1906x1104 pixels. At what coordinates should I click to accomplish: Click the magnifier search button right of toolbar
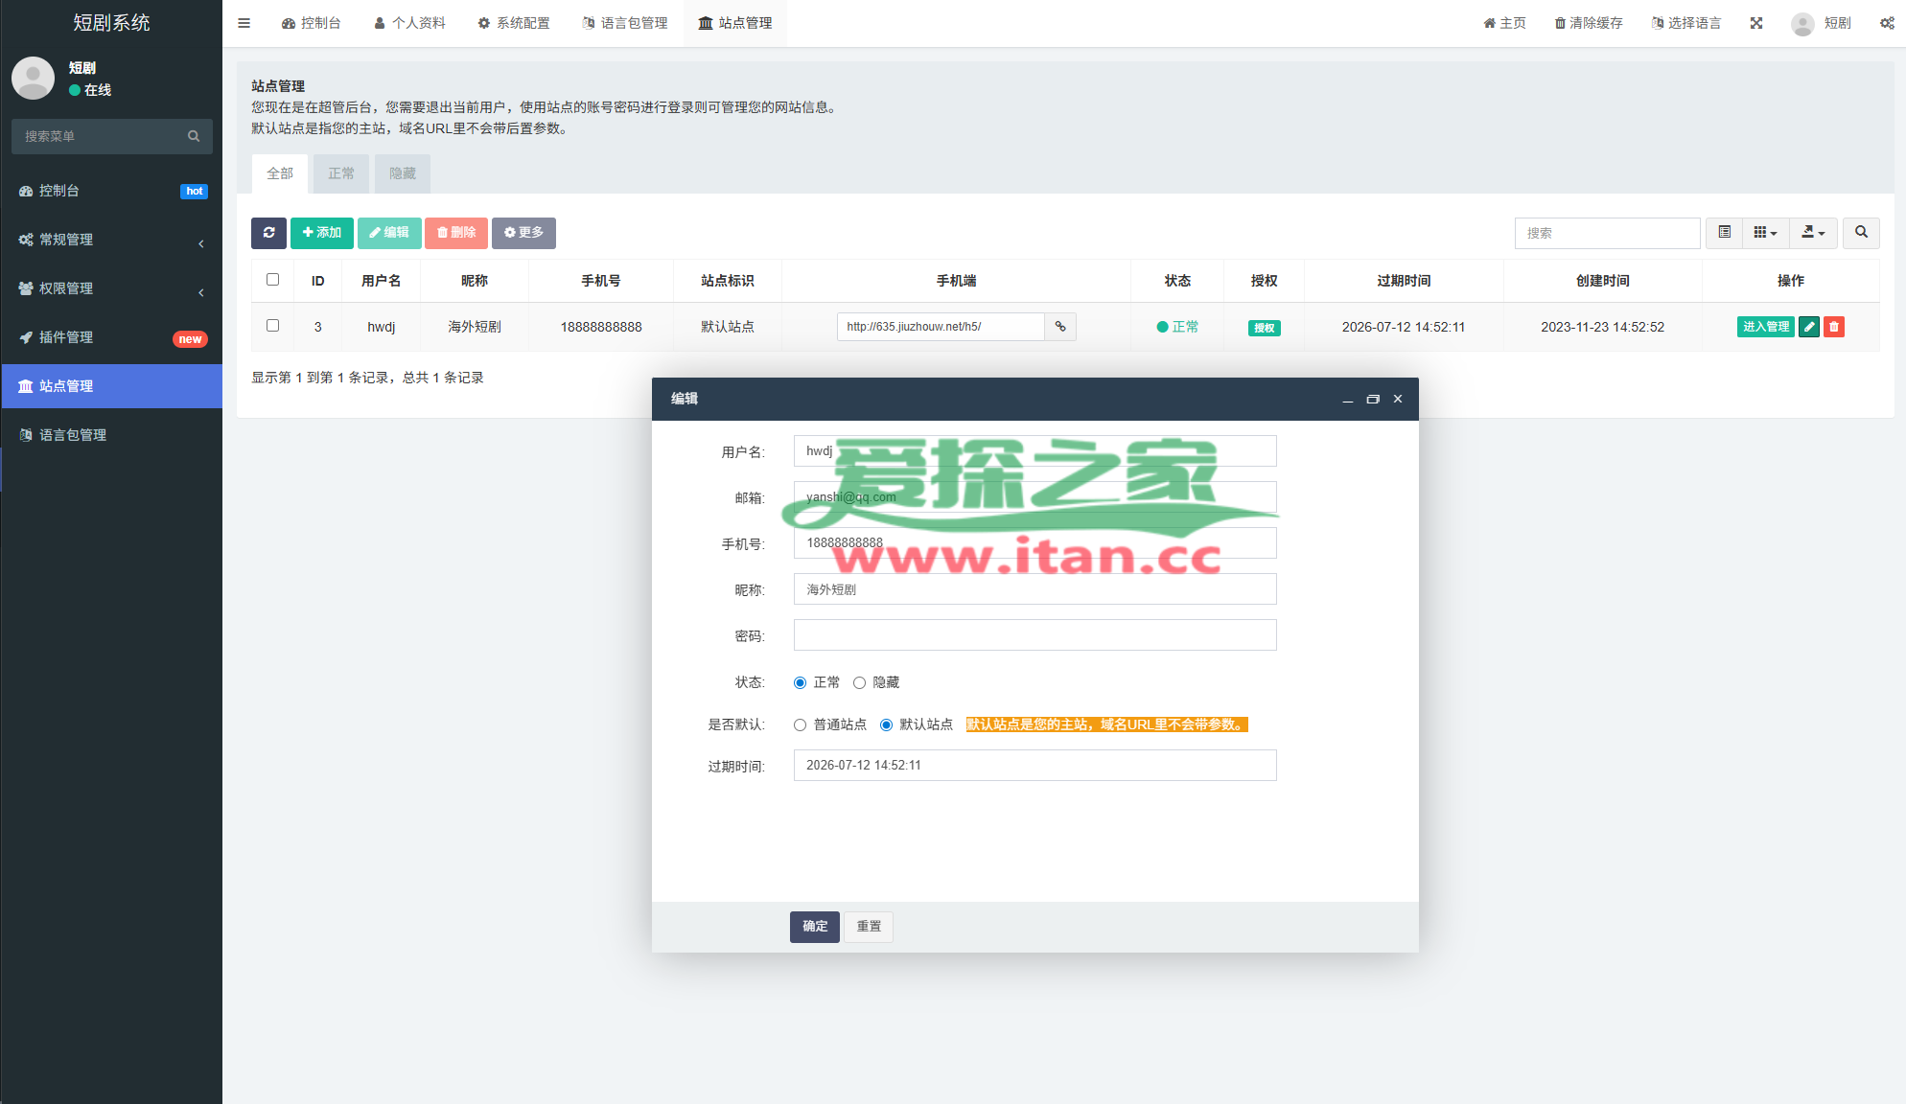tap(1861, 233)
